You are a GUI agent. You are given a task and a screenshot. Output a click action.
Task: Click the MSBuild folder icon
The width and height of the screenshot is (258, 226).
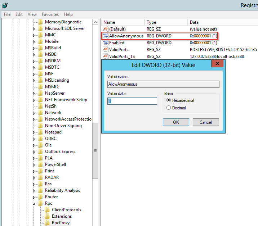40,48
